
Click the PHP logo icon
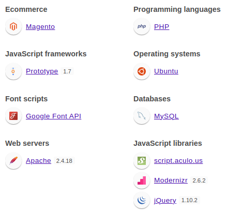142,26
